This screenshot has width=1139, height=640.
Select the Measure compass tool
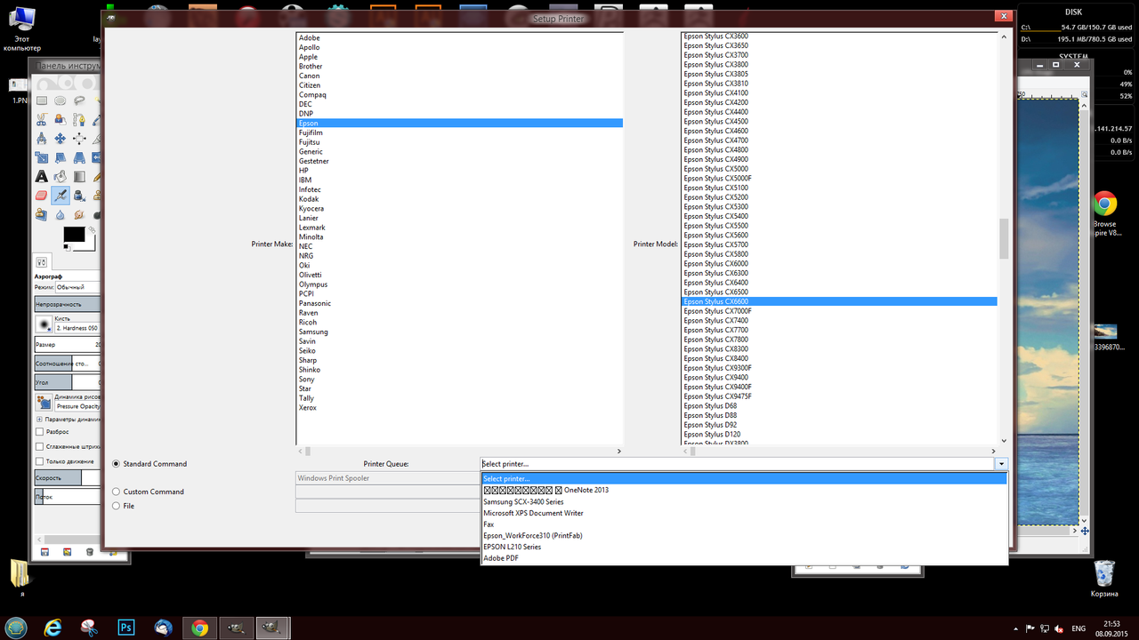42,138
